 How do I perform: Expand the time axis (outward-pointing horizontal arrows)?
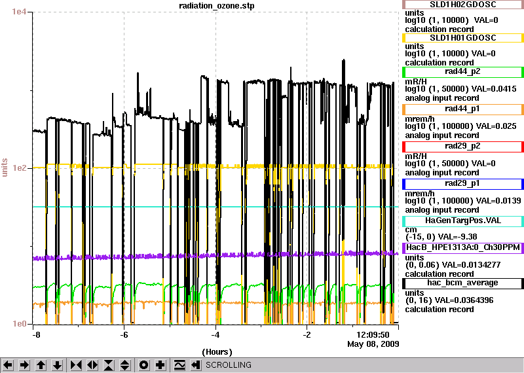coord(92,365)
